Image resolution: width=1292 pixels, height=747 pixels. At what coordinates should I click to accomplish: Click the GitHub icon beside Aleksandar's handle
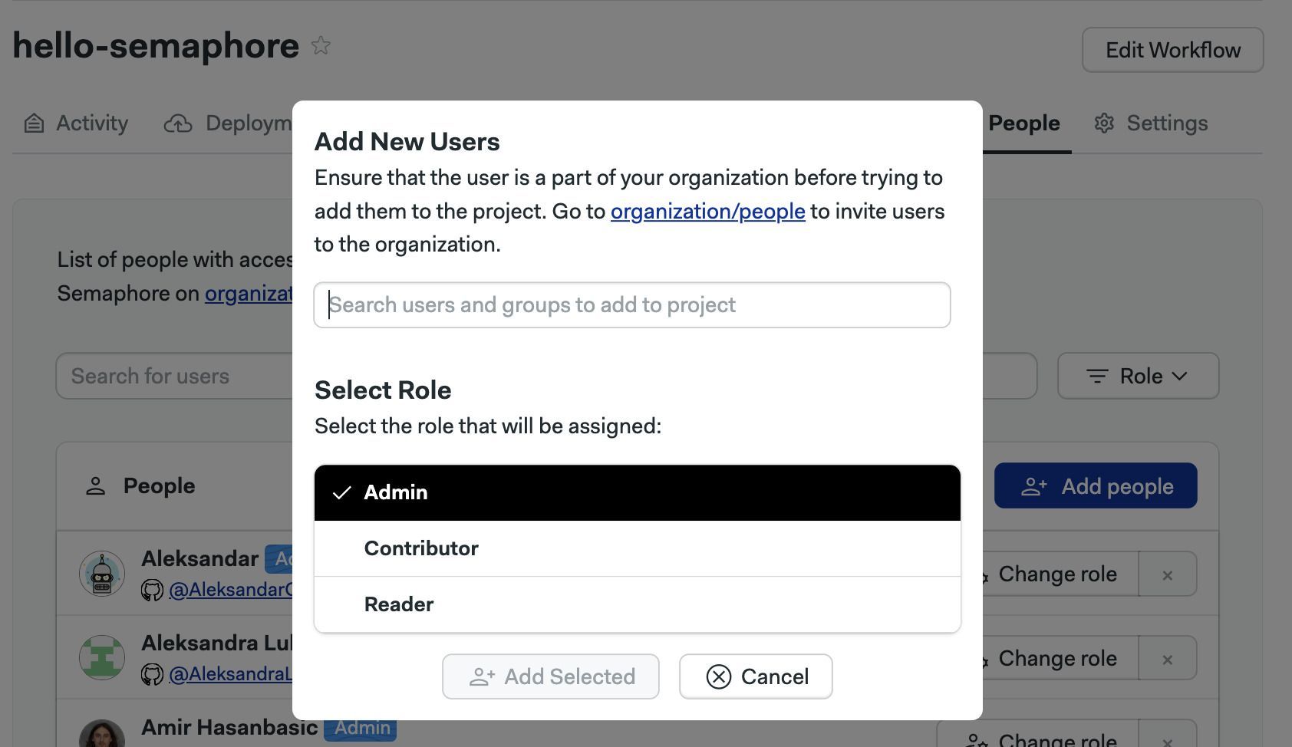(152, 590)
